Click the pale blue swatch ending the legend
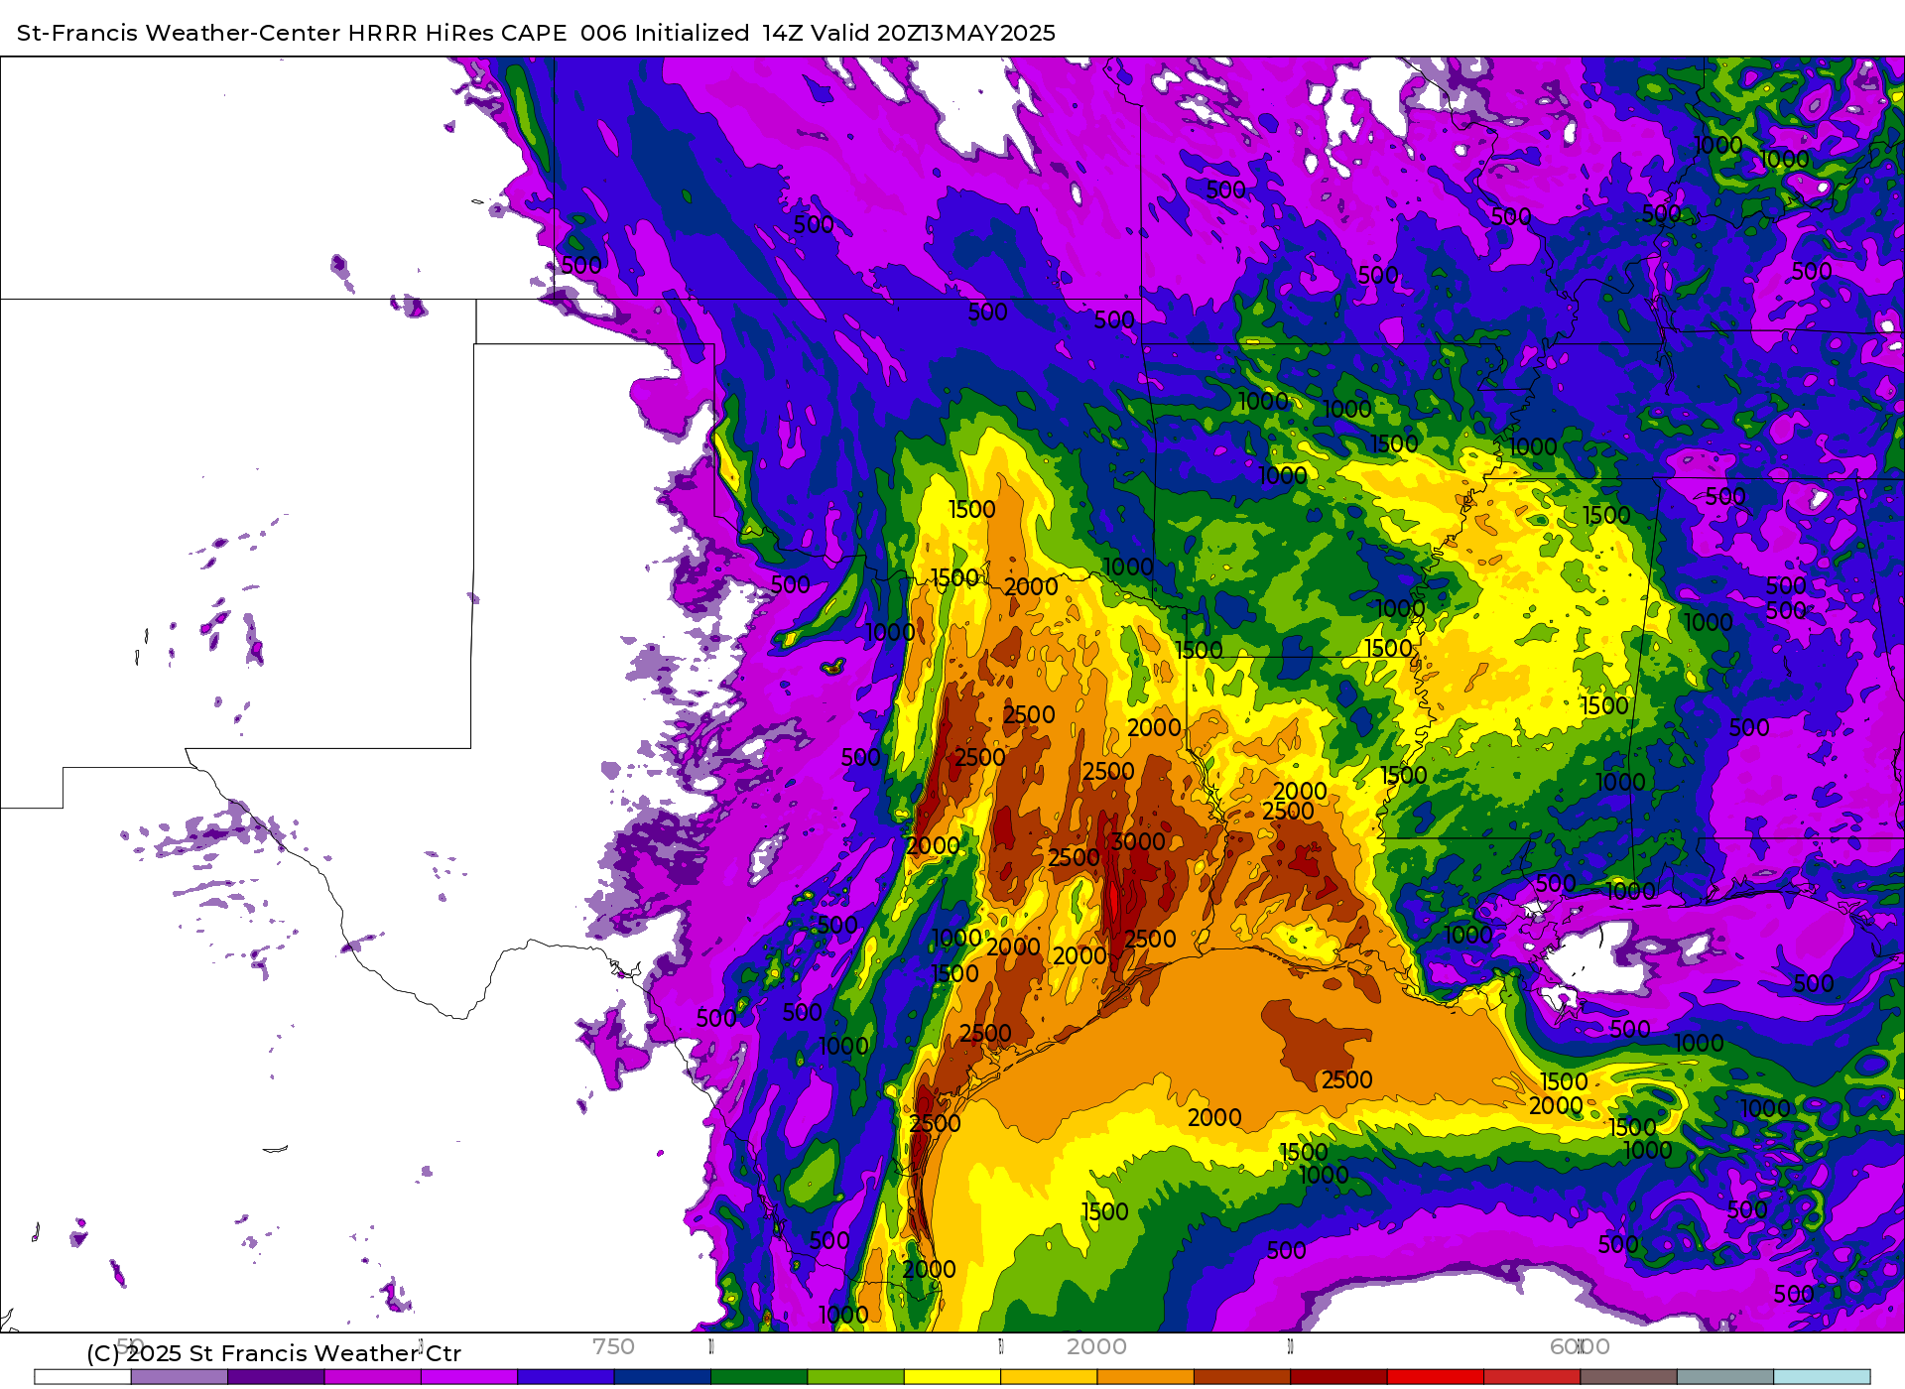The height and width of the screenshot is (1389, 1905). 1822,1377
